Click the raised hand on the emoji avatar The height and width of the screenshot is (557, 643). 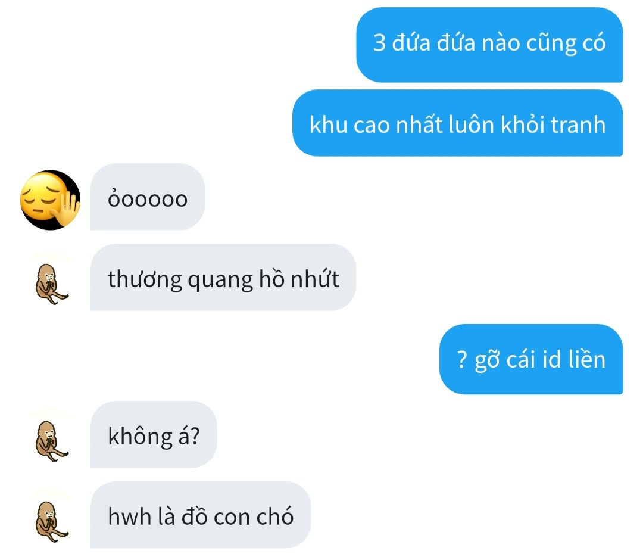coord(68,209)
